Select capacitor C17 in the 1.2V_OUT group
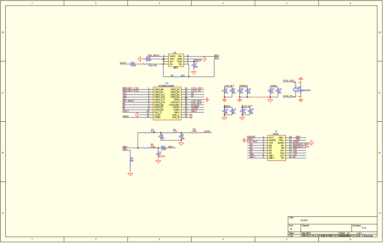The image size is (384, 243). coord(250,111)
